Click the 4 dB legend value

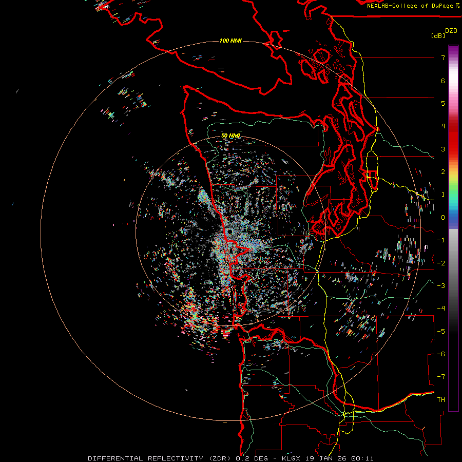(443, 126)
